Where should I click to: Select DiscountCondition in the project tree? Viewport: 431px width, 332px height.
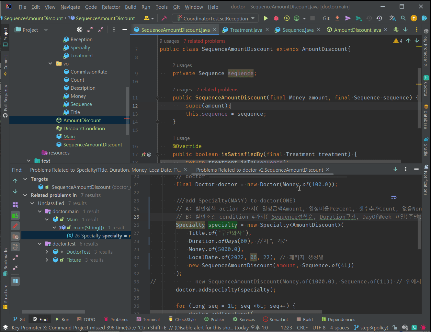click(x=84, y=128)
